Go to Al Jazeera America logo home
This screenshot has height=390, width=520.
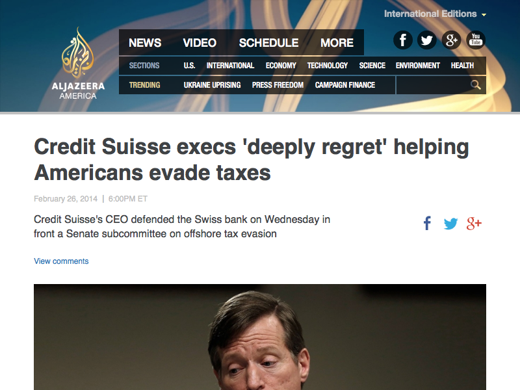pyautogui.click(x=78, y=63)
